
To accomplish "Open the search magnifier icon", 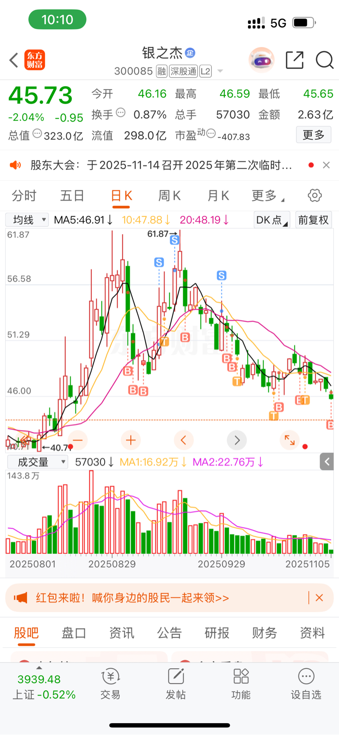I will (x=324, y=60).
